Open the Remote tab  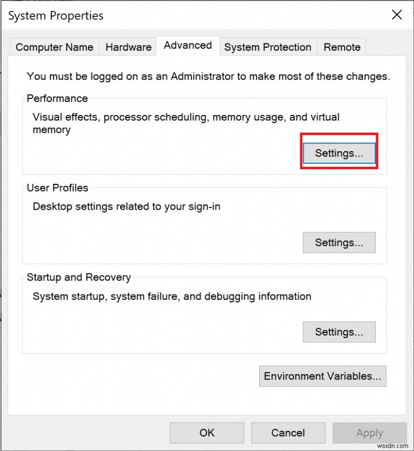click(x=342, y=47)
